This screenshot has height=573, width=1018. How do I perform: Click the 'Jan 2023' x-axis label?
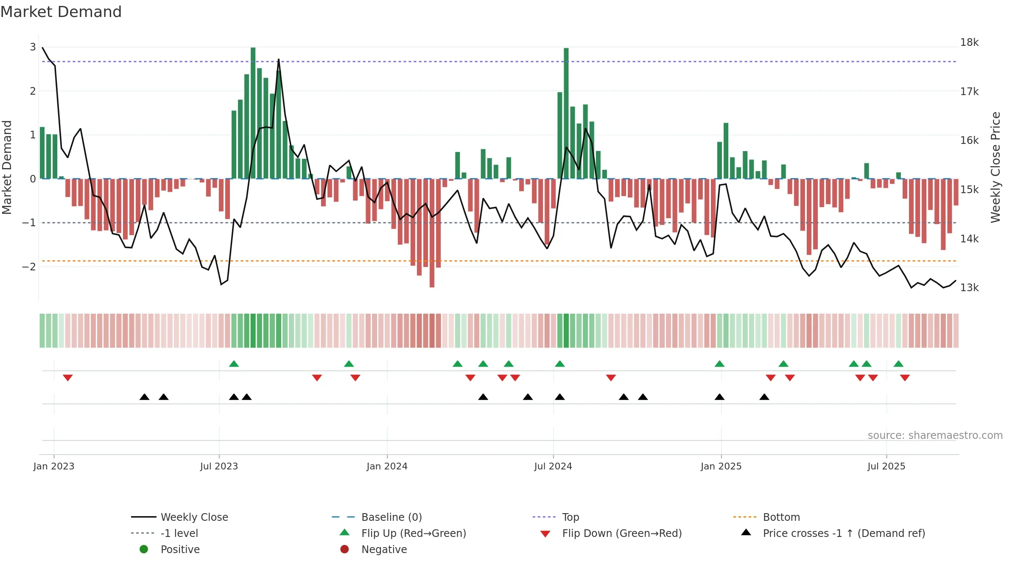click(54, 466)
